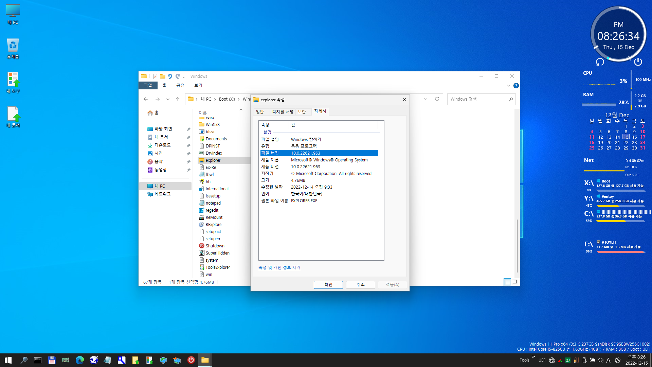Viewport: 652px width, 367px height.
Task: Launch command prompt from the taskbar
Action: (38, 360)
